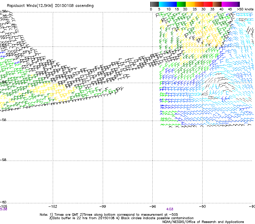Viewport: 255px width, 224px height.
Task: Click the 'Data buffer is 22 hrs' note line
Action: [121, 218]
